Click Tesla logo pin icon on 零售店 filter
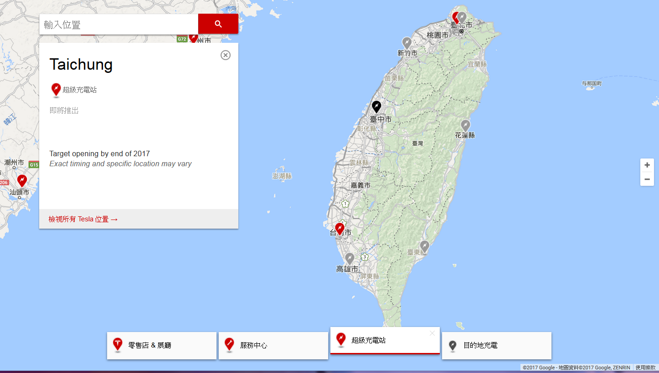The width and height of the screenshot is (659, 373). pyautogui.click(x=118, y=345)
